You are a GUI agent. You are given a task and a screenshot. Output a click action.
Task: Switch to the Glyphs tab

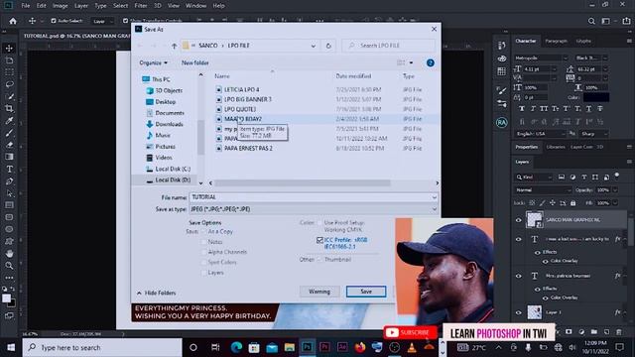click(583, 41)
